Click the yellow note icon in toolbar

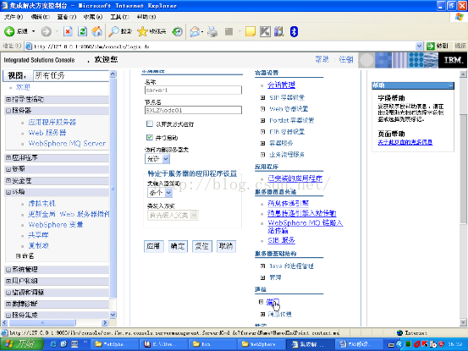[x=251, y=31]
